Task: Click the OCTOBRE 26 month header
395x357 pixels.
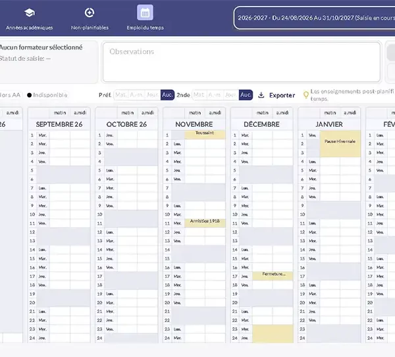Action: click(126, 124)
